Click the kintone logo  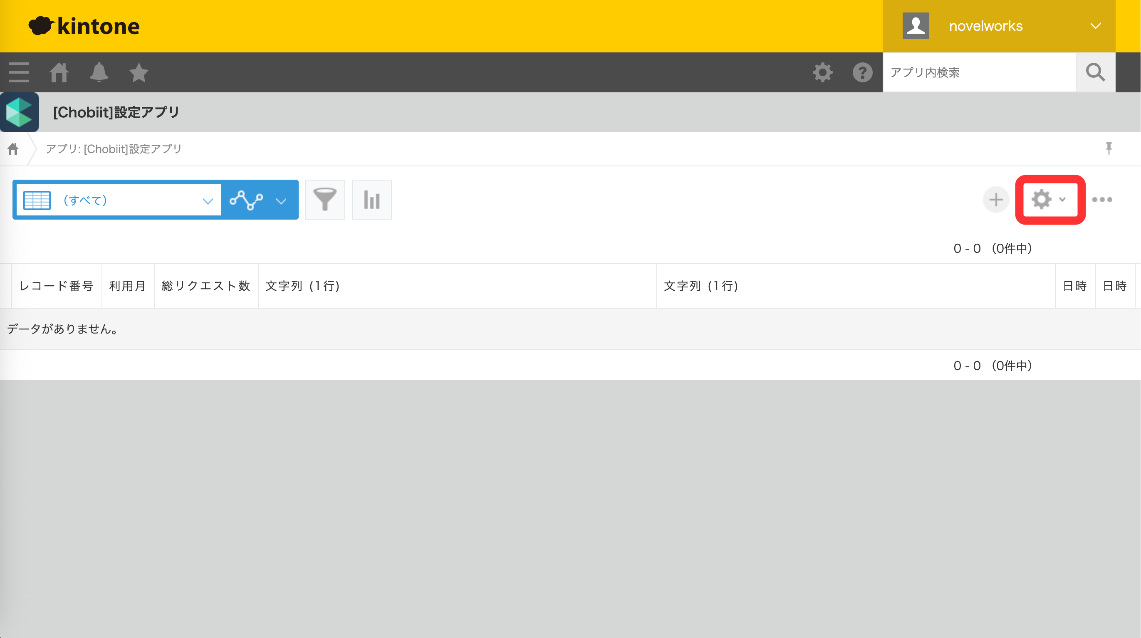(84, 26)
